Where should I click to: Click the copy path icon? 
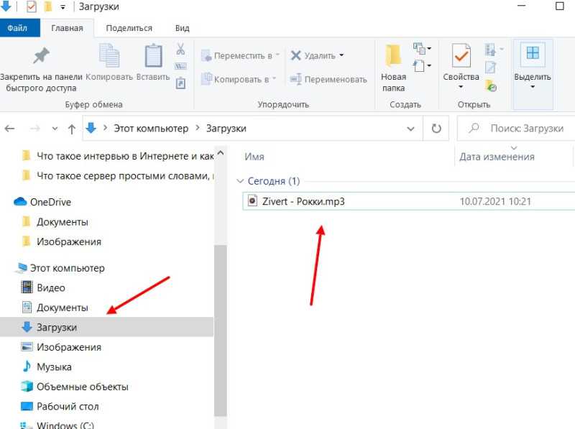pyautogui.click(x=180, y=66)
